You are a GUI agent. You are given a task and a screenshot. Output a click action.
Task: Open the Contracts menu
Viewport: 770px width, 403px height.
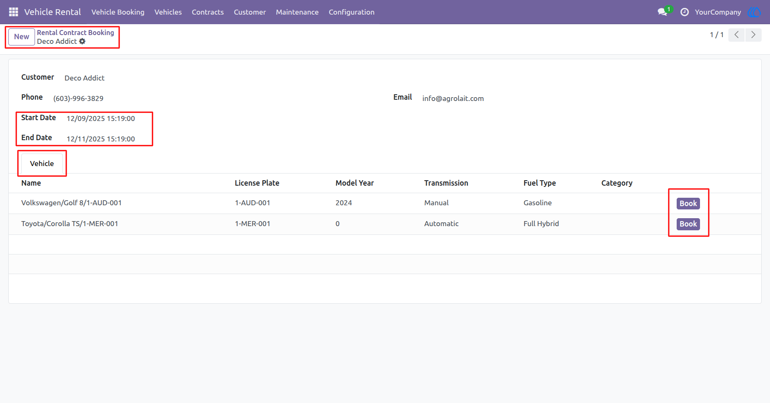coord(207,12)
